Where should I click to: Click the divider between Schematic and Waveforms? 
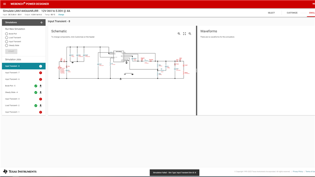pyautogui.click(x=197, y=70)
